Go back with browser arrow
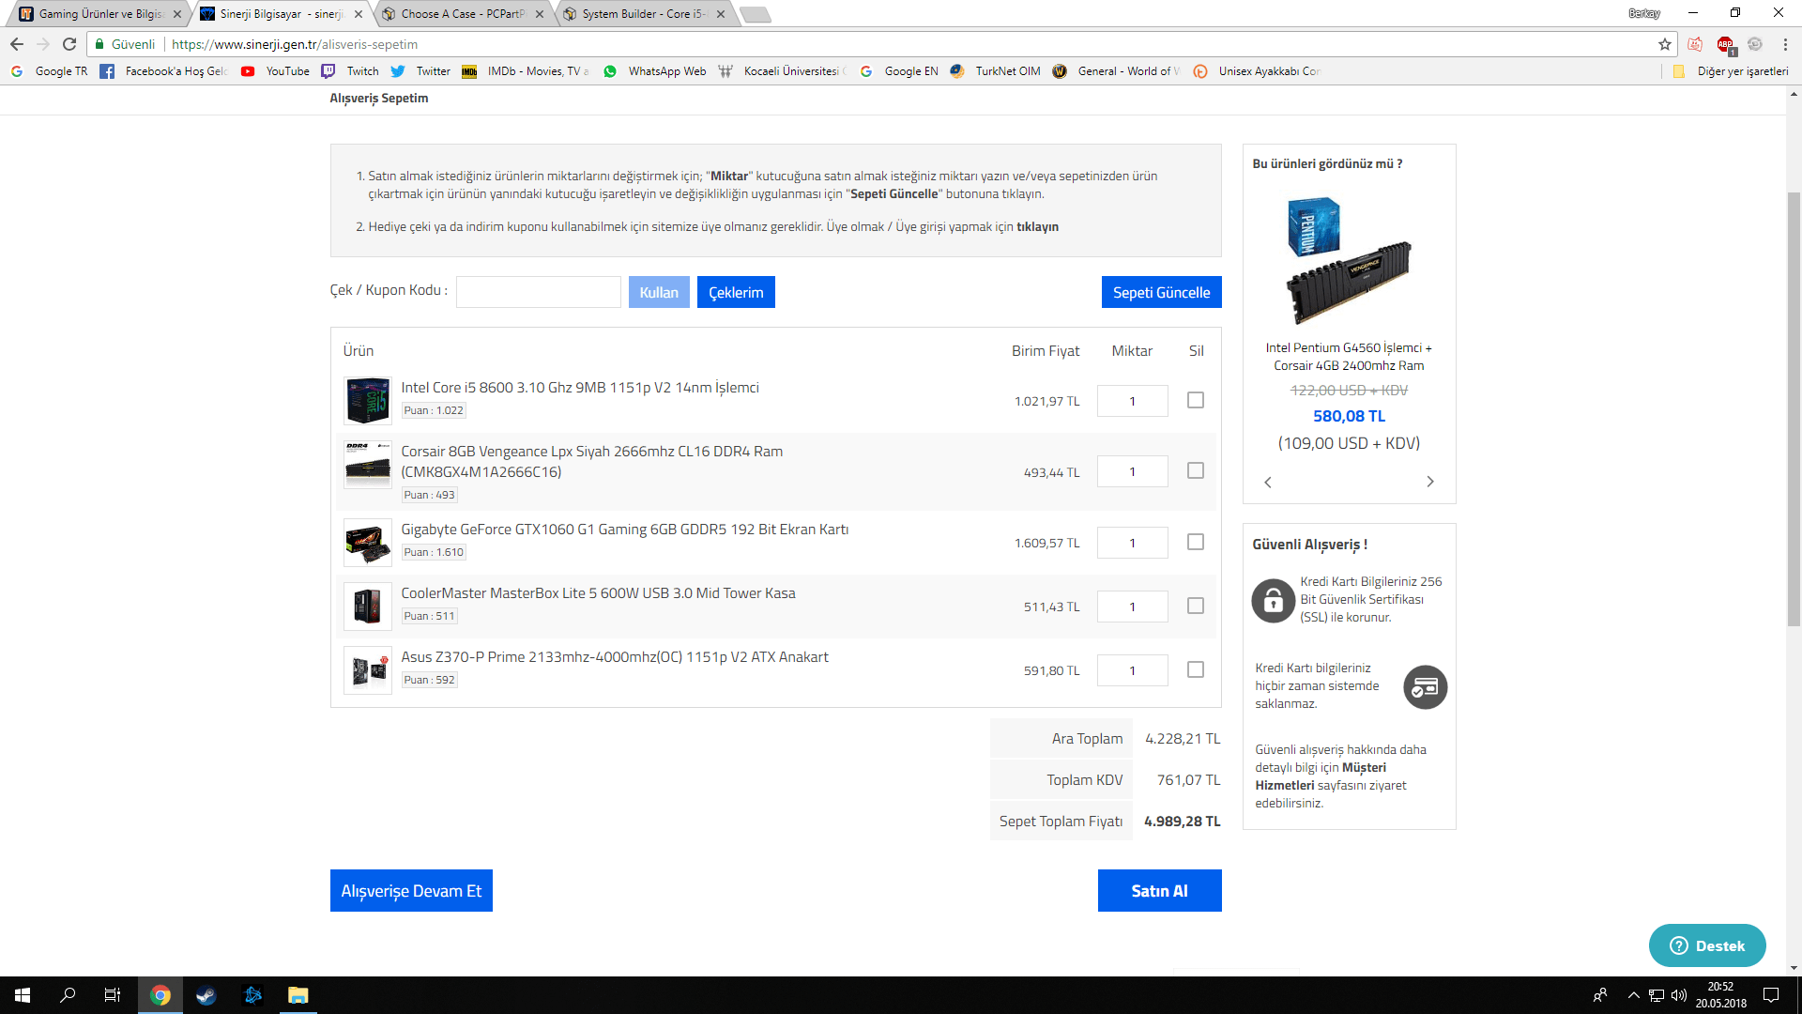The height and width of the screenshot is (1014, 1802). pyautogui.click(x=17, y=44)
